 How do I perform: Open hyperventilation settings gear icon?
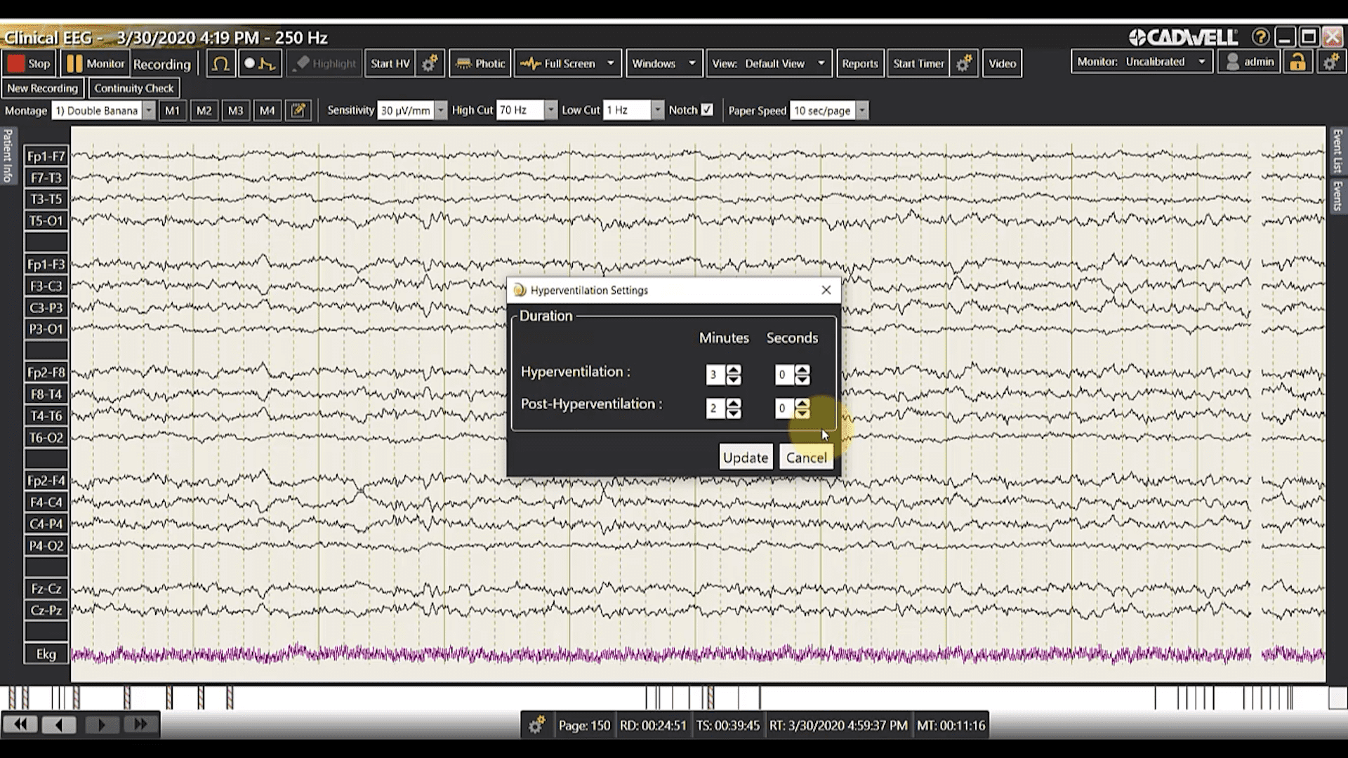click(x=429, y=63)
